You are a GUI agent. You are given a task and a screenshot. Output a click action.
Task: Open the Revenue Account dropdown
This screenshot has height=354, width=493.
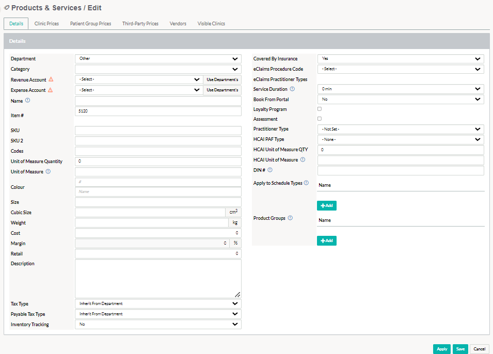(x=139, y=79)
